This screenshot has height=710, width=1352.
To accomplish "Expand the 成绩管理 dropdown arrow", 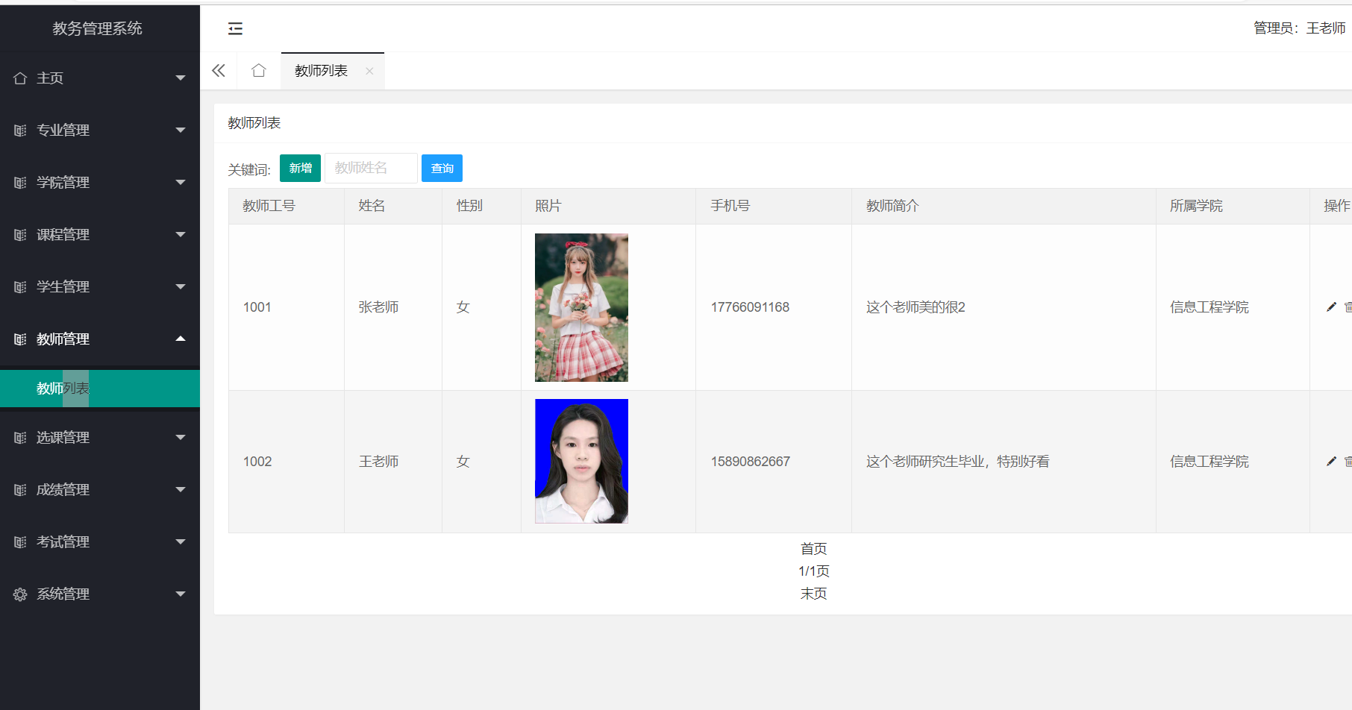I will click(181, 489).
